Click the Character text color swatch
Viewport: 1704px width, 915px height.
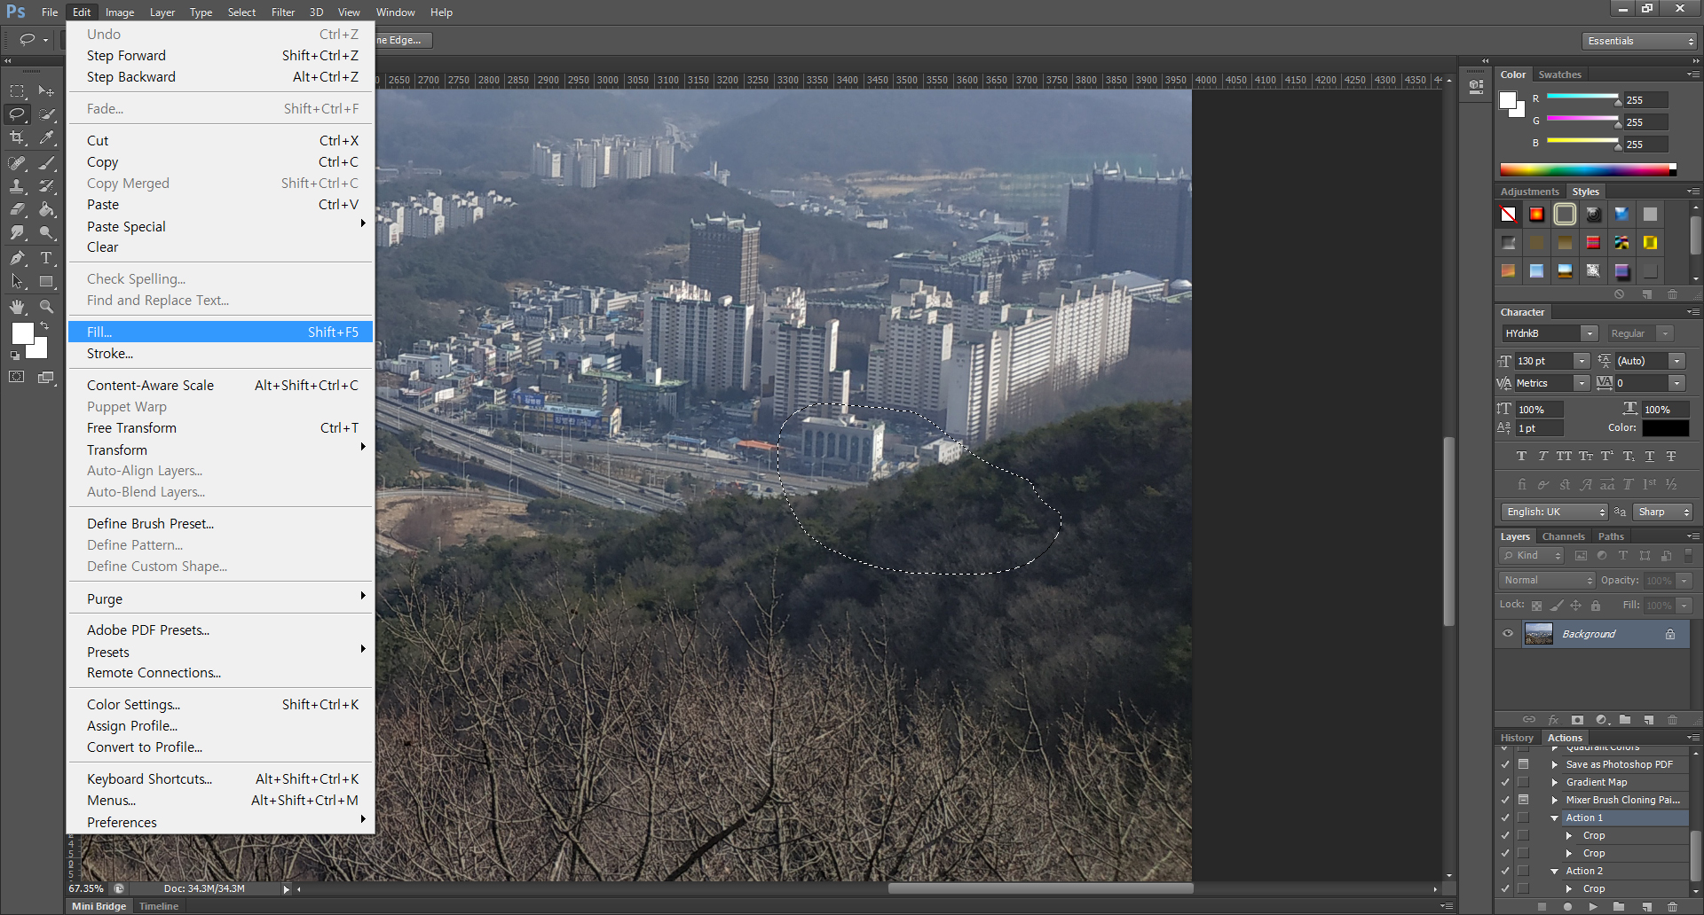click(1665, 427)
